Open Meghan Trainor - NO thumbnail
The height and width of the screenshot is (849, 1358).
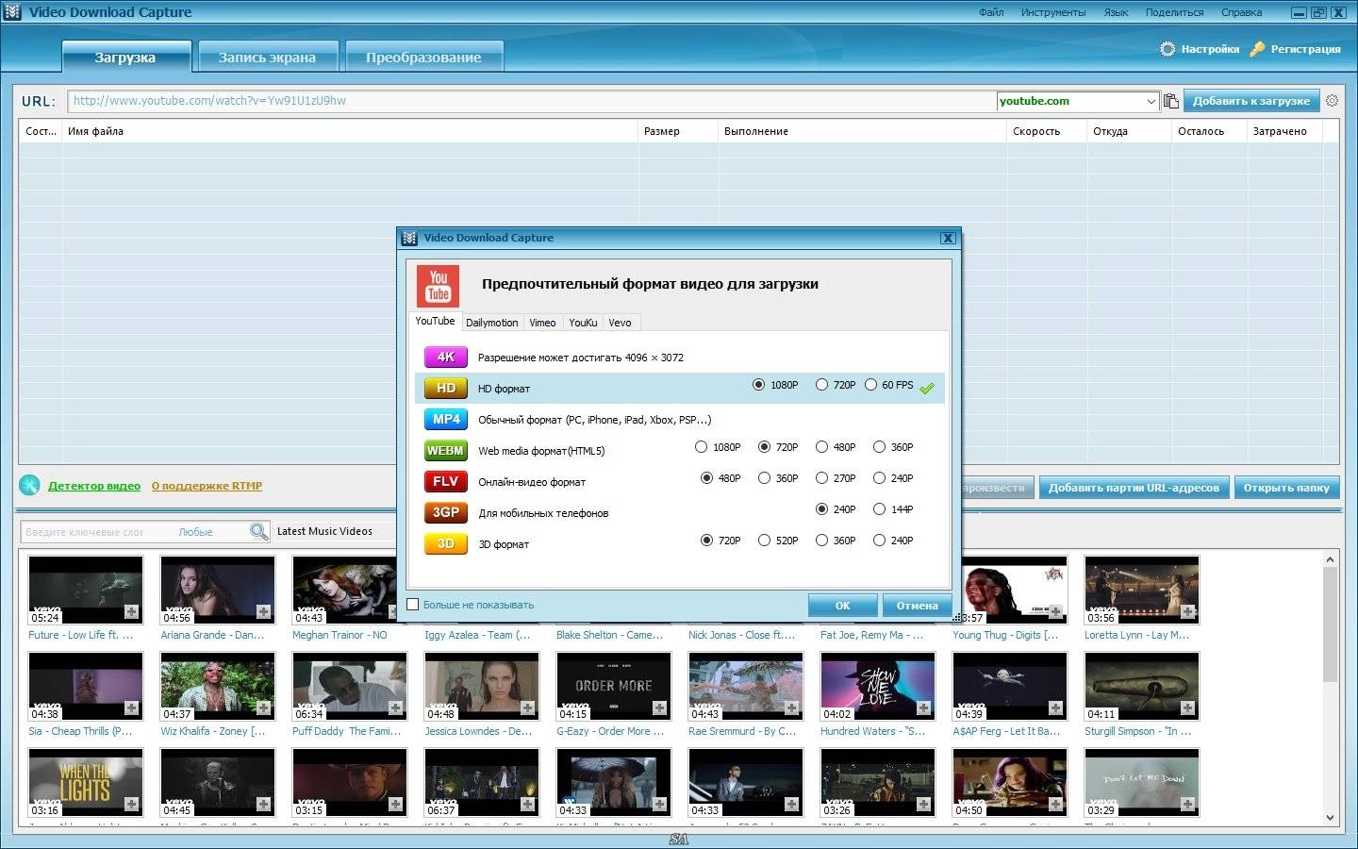tap(350, 590)
